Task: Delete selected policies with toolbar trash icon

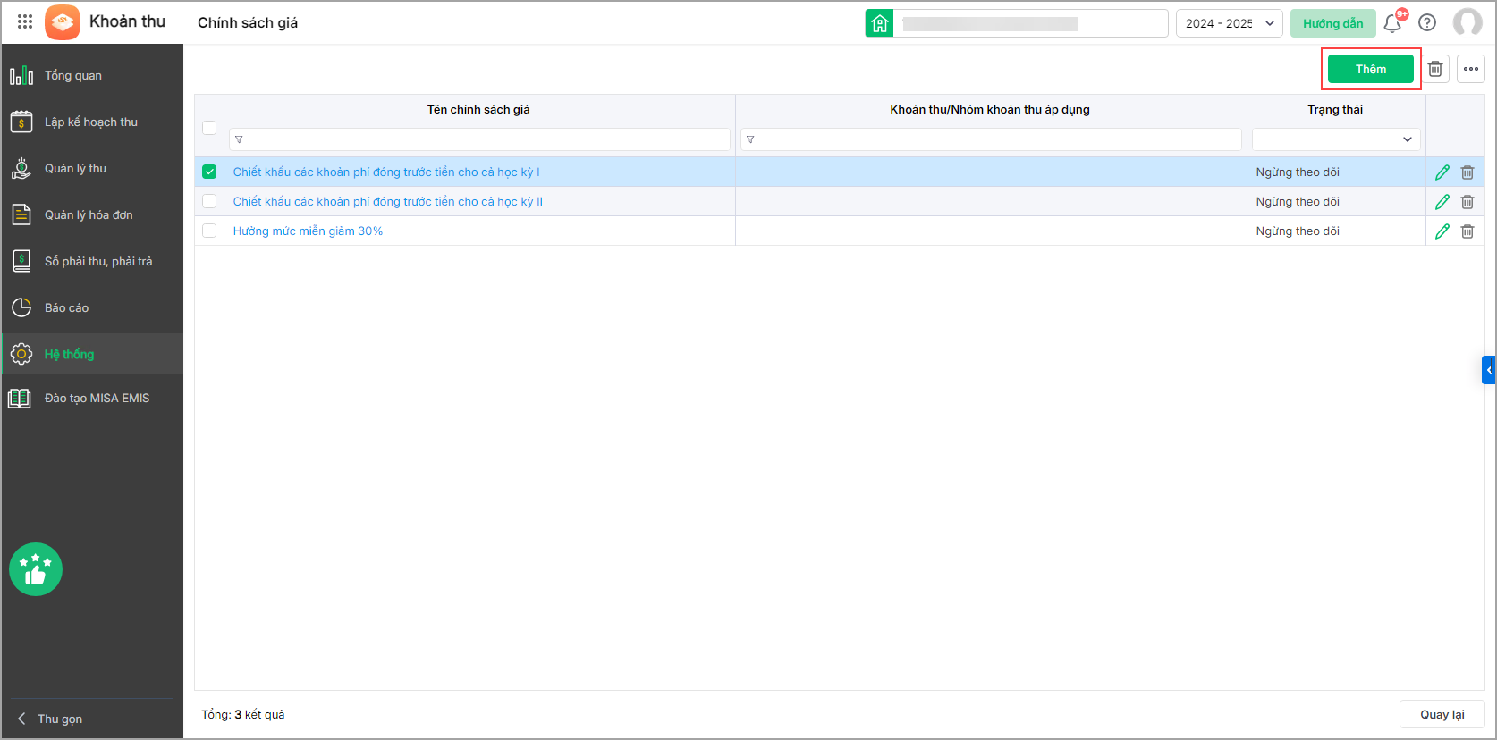Action: (x=1435, y=69)
